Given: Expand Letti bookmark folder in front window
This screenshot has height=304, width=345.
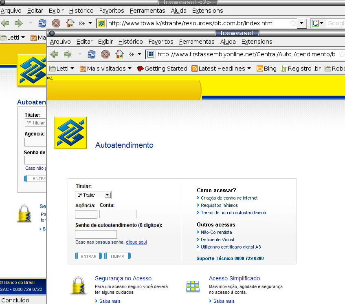Looking at the screenshot, I should point(62,69).
